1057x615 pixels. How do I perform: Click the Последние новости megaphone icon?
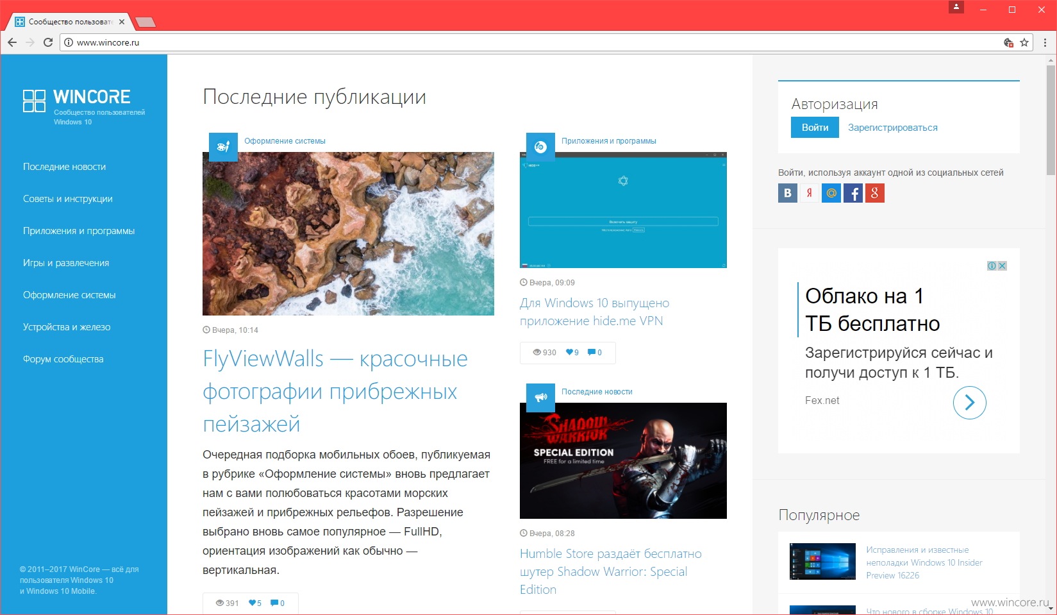(540, 398)
